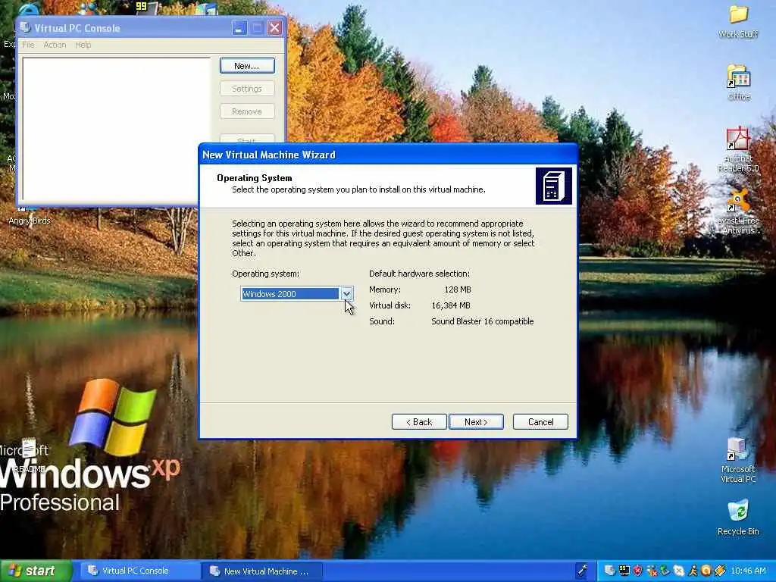This screenshot has width=776, height=582.
Task: Open Microsoft Virtual PC desktop shortcut
Action: tap(738, 460)
